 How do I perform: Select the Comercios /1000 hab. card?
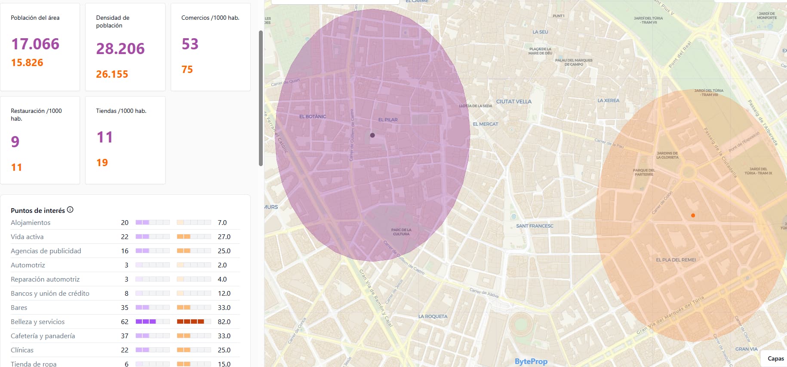click(x=210, y=47)
